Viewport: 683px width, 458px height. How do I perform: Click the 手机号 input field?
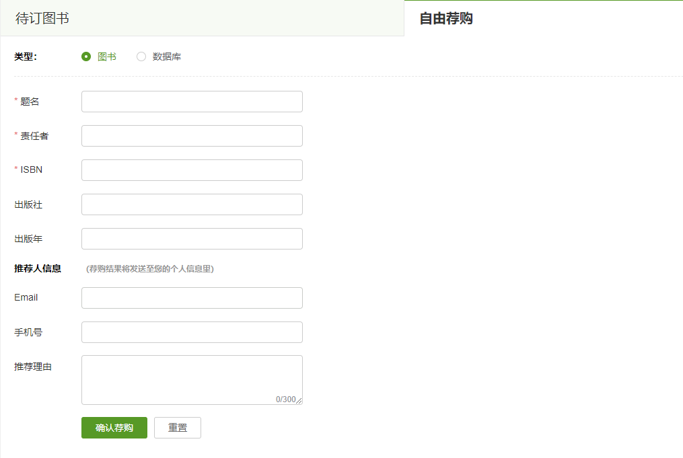[192, 332]
